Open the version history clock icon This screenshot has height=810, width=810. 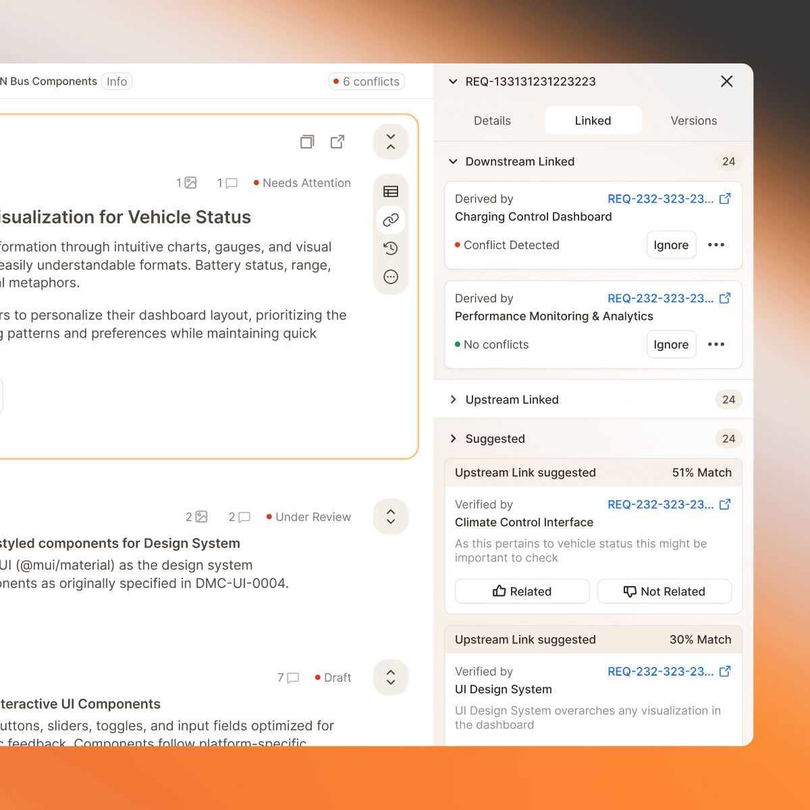[391, 248]
